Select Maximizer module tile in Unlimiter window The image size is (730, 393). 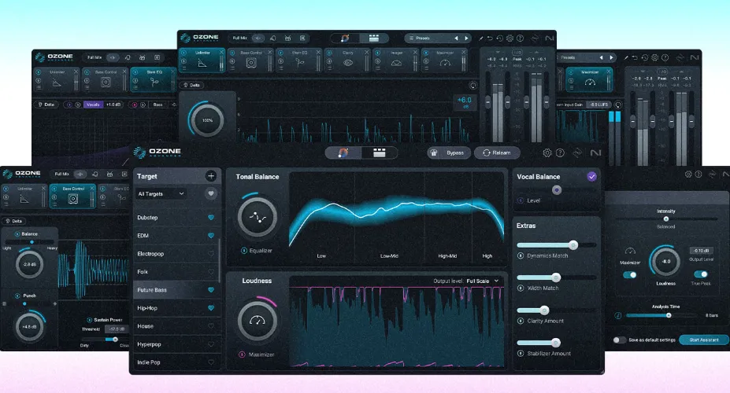click(x=444, y=61)
